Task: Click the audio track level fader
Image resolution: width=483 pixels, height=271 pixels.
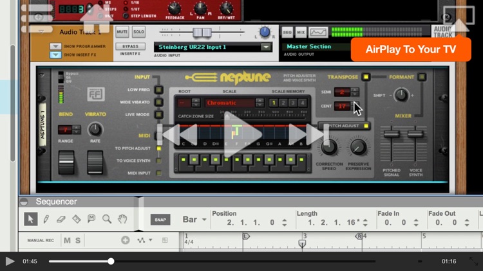Action: (202, 32)
